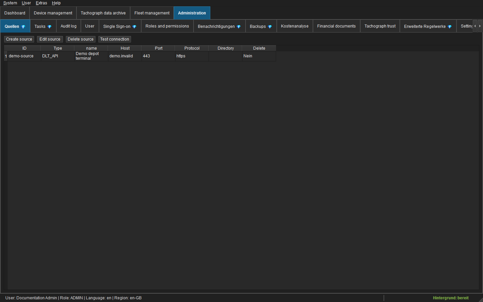This screenshot has width=483, height=302.
Task: Open the Help menu
Action: [56, 3]
